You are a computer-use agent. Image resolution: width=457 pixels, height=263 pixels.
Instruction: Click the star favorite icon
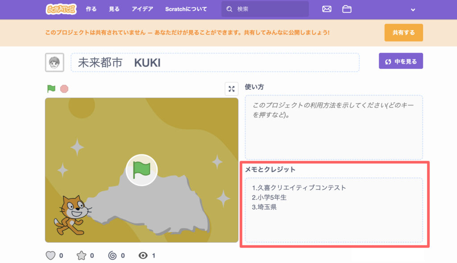coord(81,255)
